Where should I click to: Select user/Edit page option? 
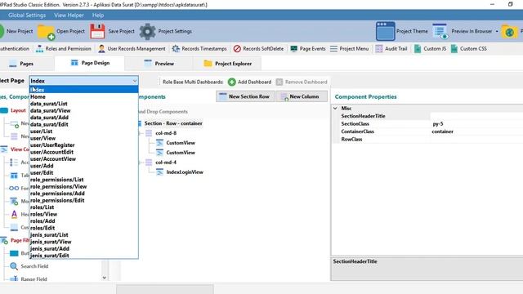tap(83, 172)
